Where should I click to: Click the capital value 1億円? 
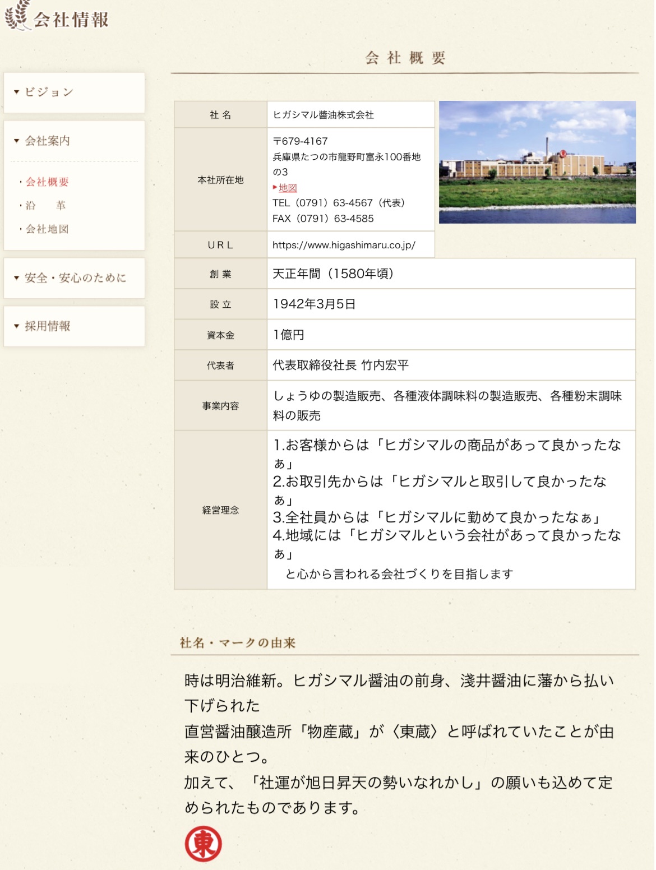[x=288, y=335]
